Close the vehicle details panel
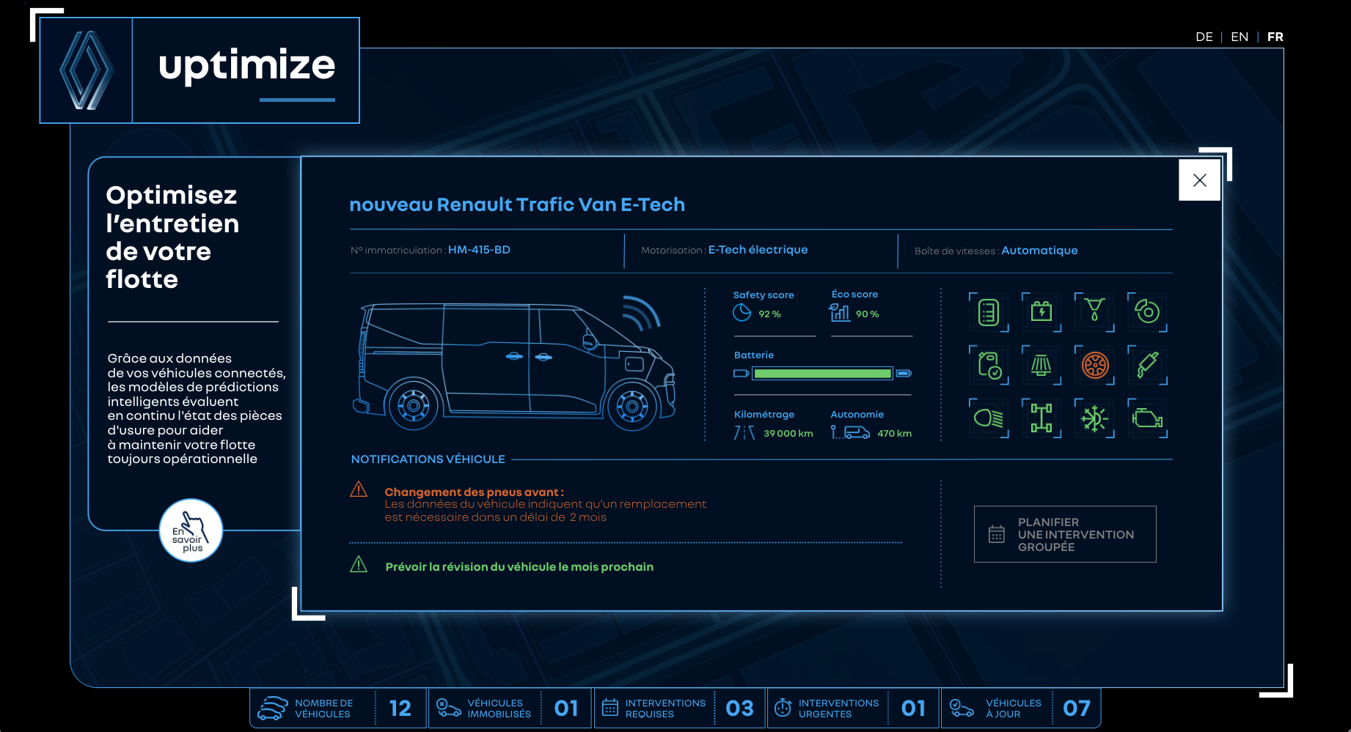Image resolution: width=1351 pixels, height=732 pixels. (1199, 180)
